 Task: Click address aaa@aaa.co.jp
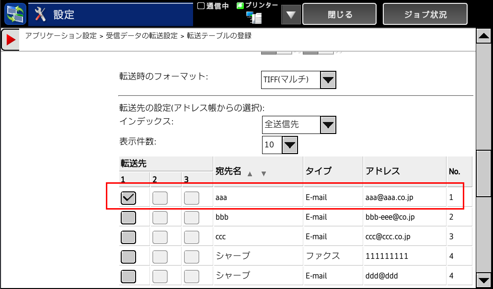click(389, 198)
